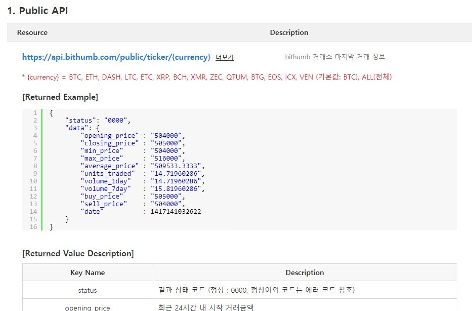Click the "average_price" code line
This screenshot has width=472, height=311.
(143, 166)
